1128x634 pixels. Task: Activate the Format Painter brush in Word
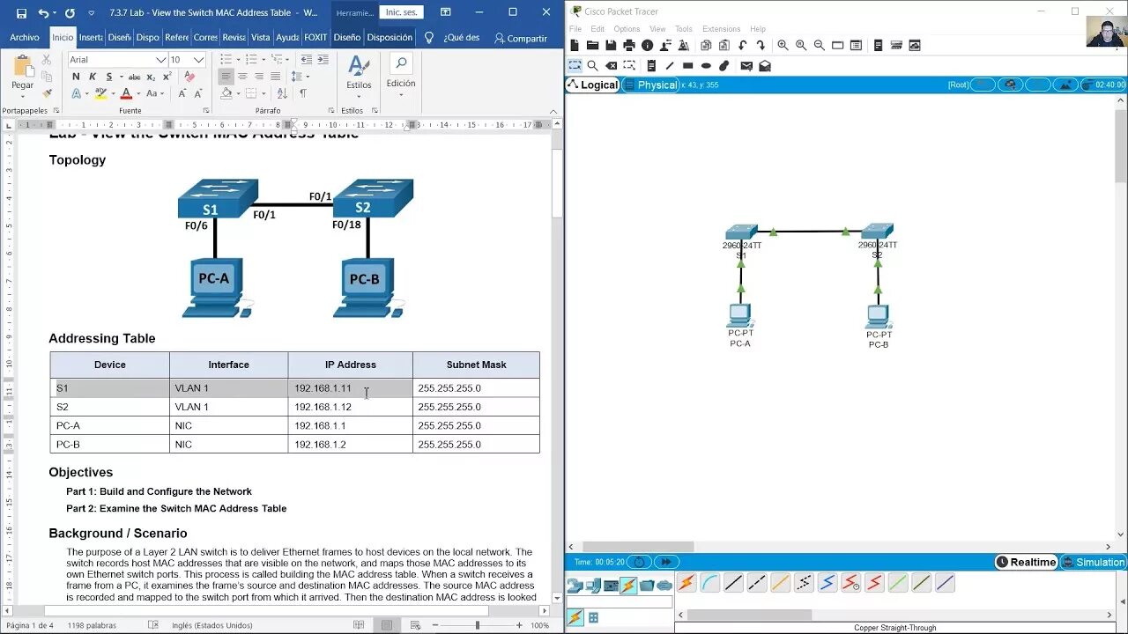[47, 92]
